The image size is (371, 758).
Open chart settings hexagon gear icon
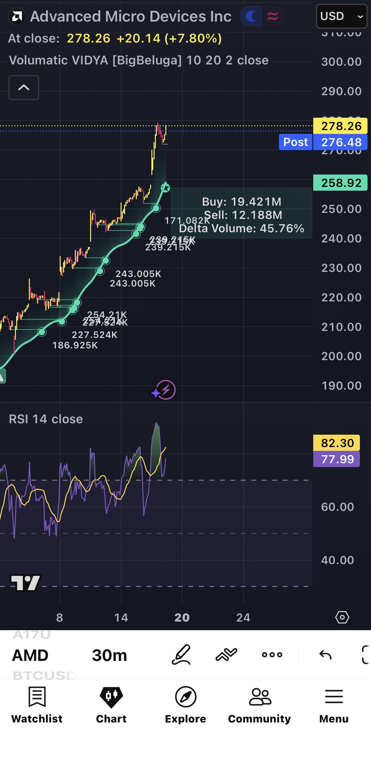point(342,617)
